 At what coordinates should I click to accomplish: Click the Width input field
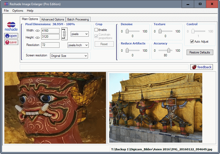(50, 31)
